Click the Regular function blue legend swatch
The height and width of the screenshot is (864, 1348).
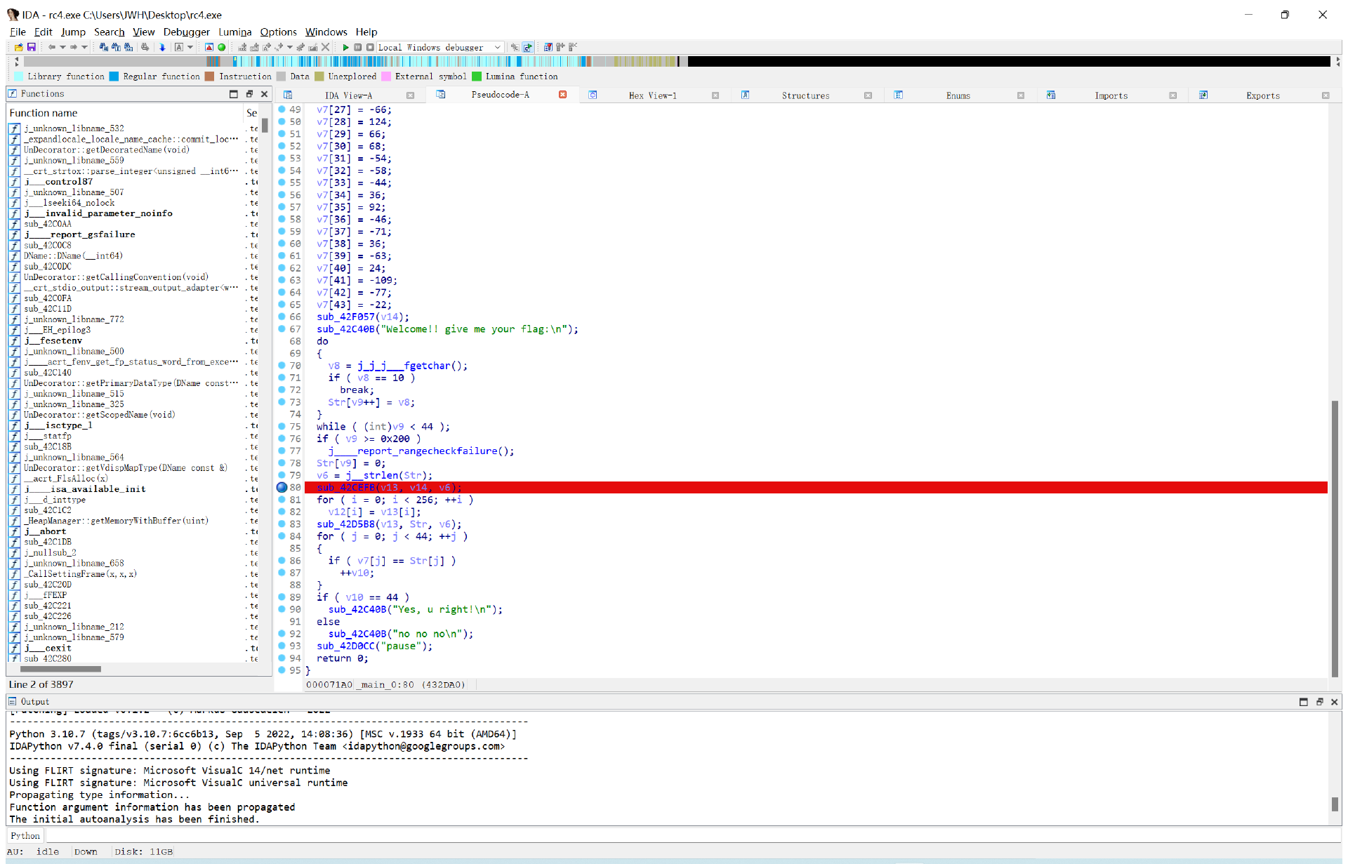(114, 77)
